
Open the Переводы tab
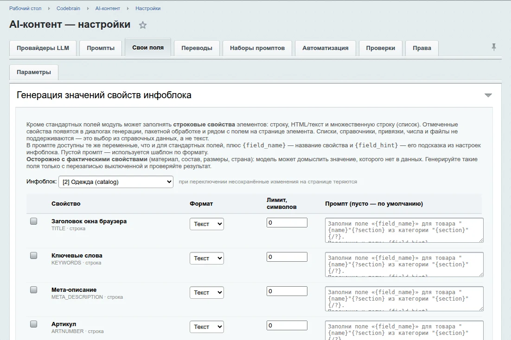[197, 48]
